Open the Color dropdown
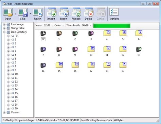The image size is (161, 124). click(59, 25)
